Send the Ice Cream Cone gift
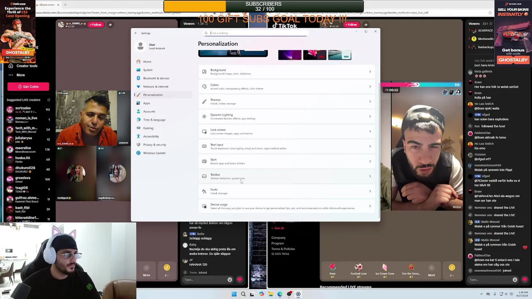The image size is (532, 299). 384,269
